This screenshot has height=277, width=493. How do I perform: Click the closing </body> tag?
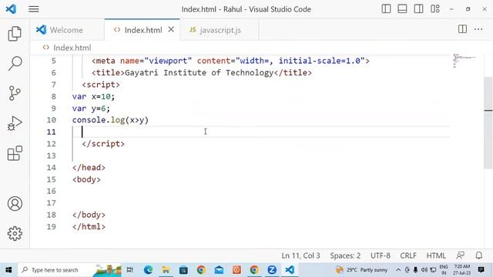(89, 215)
